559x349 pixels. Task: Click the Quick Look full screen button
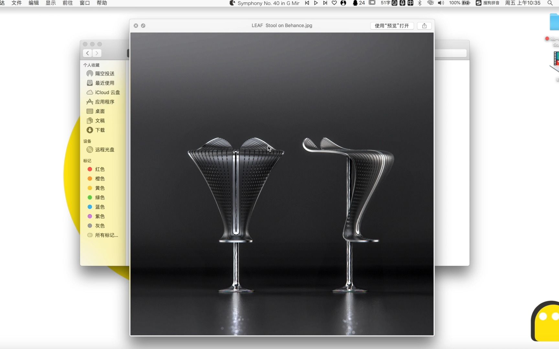coord(143,26)
